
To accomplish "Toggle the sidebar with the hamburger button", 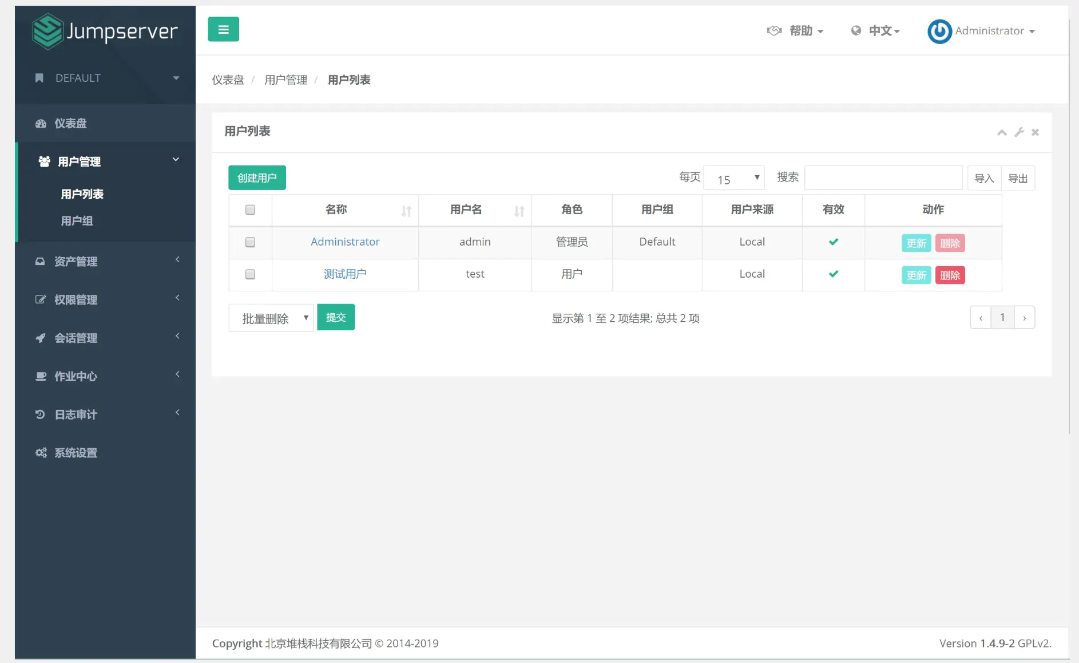I will click(x=223, y=29).
